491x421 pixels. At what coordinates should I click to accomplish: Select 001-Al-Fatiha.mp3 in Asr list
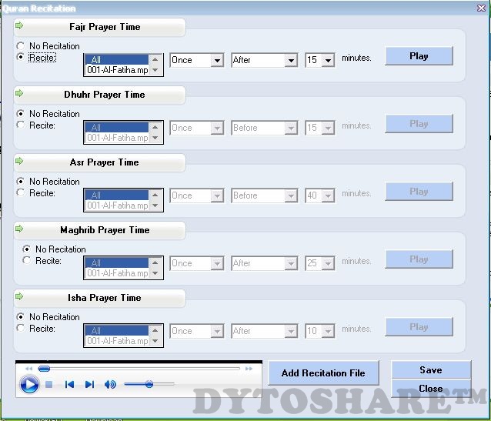(x=116, y=205)
